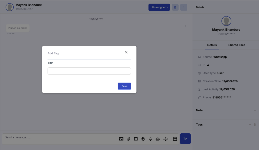The height and width of the screenshot is (150, 259).
Task: Click the User Type person icon
Action: 199,73
